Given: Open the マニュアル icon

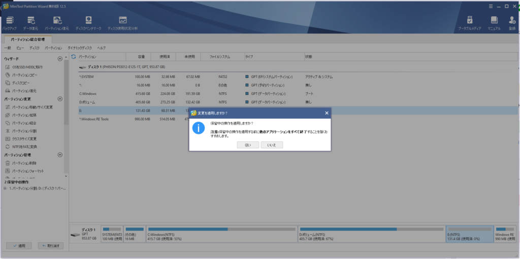Looking at the screenshot, I should [494, 23].
